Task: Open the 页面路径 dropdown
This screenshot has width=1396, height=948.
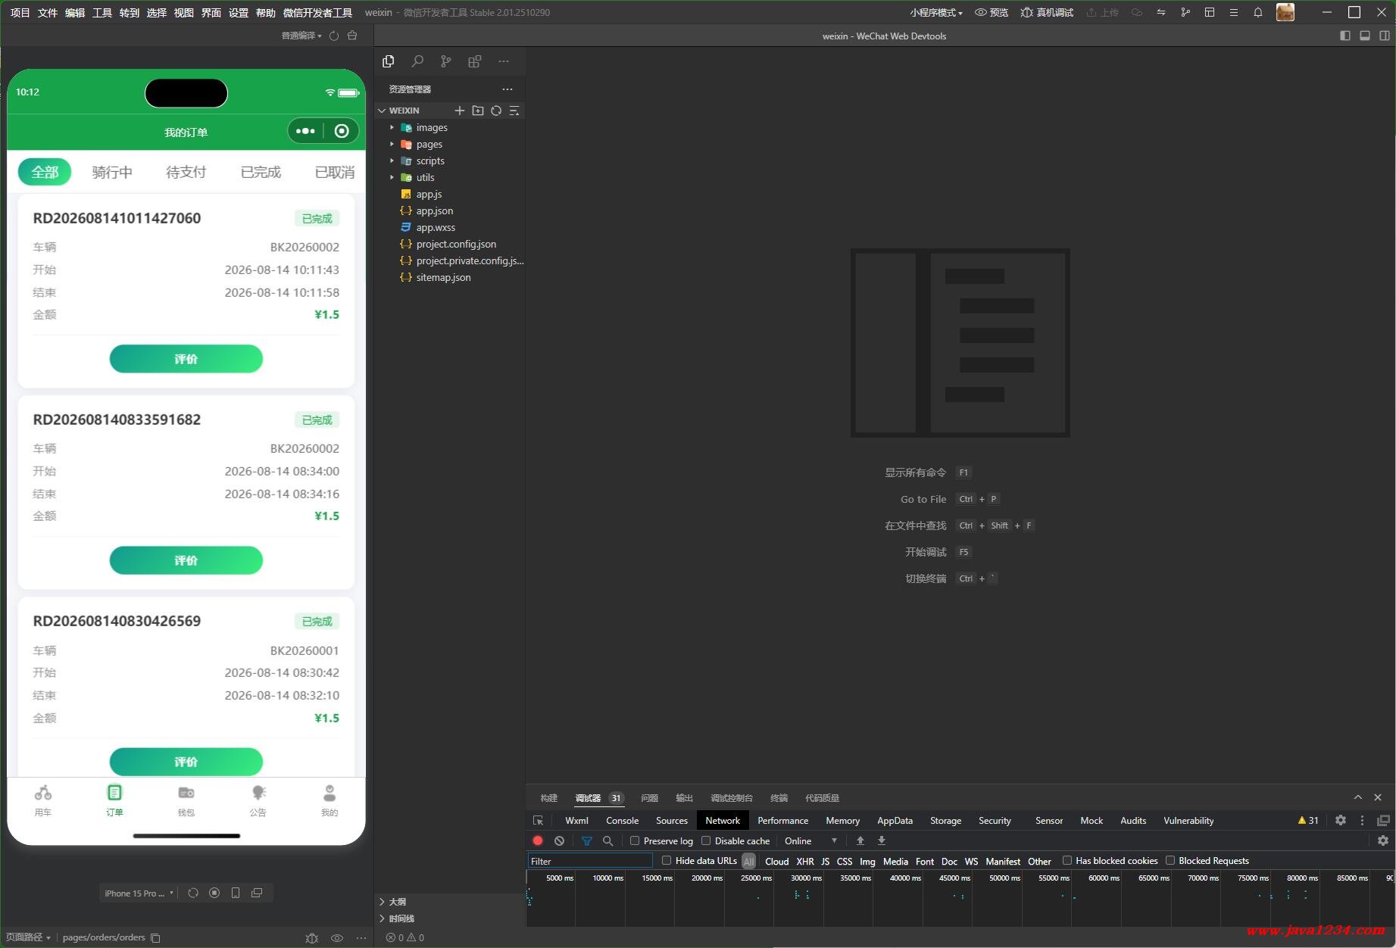Action: click(28, 937)
